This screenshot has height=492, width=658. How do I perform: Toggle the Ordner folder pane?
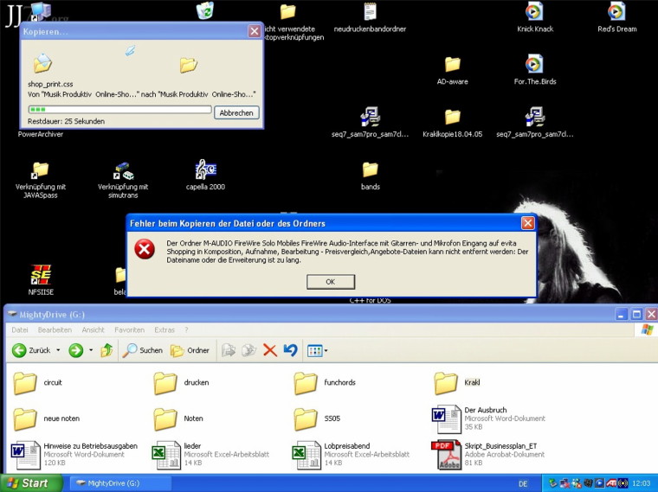coord(190,350)
